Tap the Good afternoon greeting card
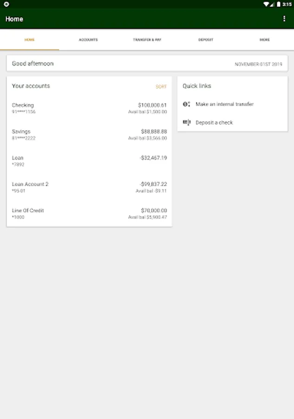This screenshot has height=419, width=294. (x=147, y=64)
